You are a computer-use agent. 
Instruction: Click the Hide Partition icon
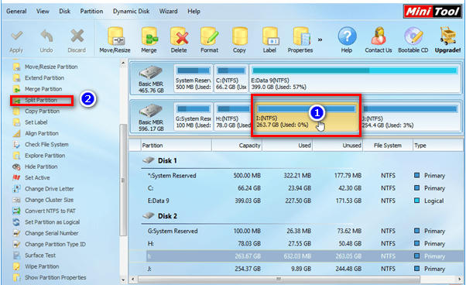click(16, 167)
